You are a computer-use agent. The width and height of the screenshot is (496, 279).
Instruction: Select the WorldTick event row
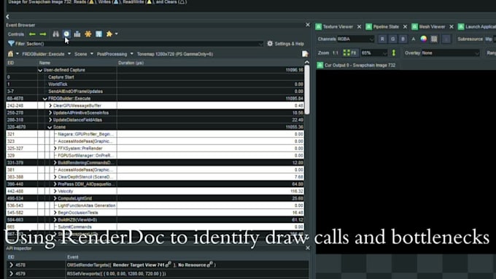click(155, 84)
